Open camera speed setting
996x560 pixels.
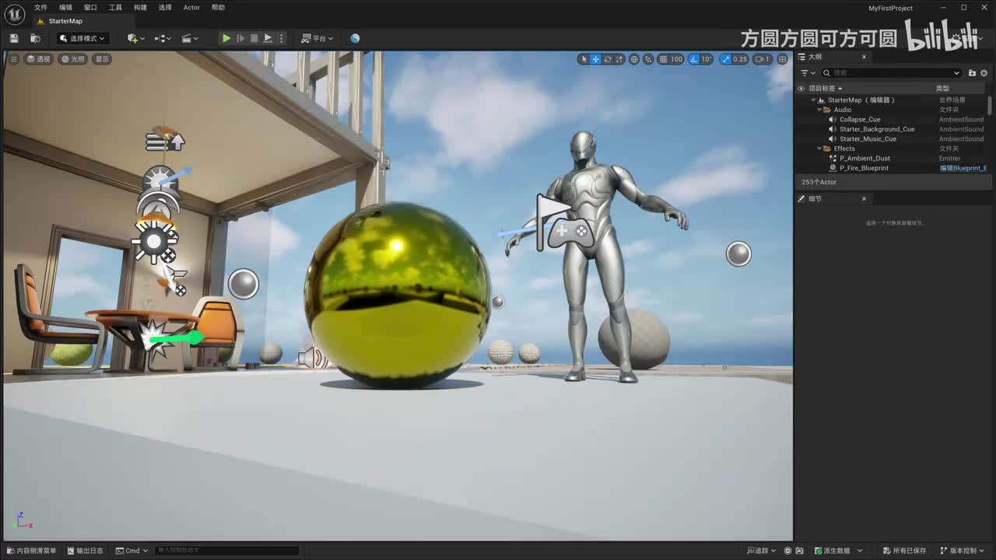point(762,59)
